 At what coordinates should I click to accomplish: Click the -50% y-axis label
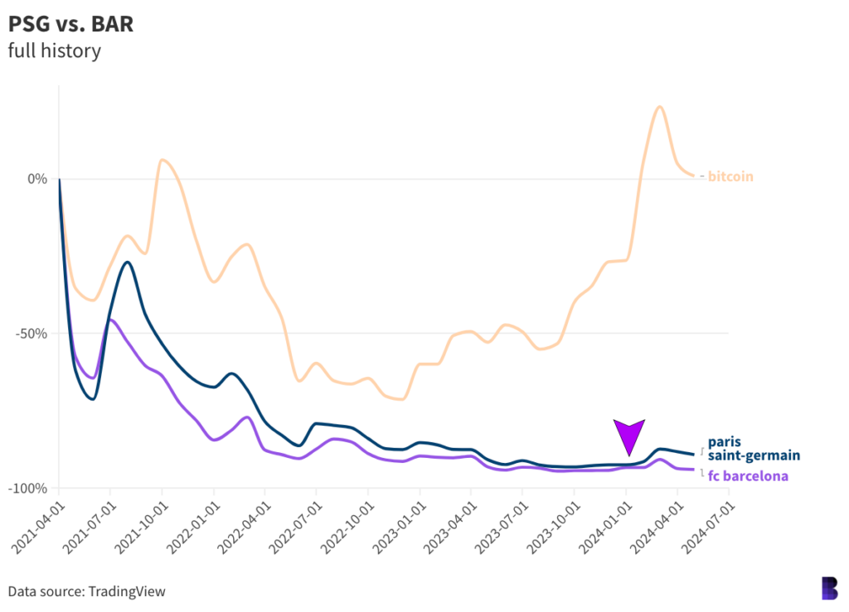[32, 334]
